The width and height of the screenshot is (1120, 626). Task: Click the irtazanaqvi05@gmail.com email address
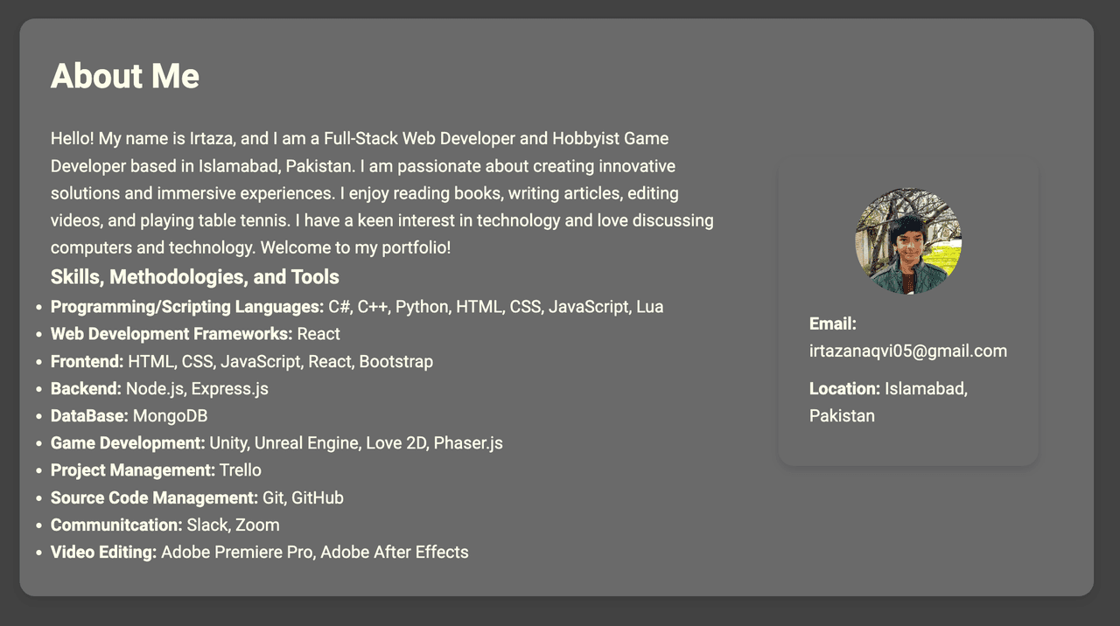(x=907, y=351)
